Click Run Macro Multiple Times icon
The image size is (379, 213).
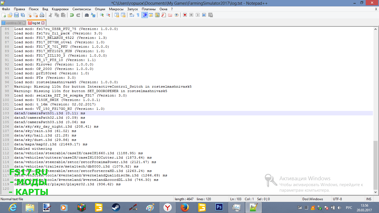click(204, 15)
